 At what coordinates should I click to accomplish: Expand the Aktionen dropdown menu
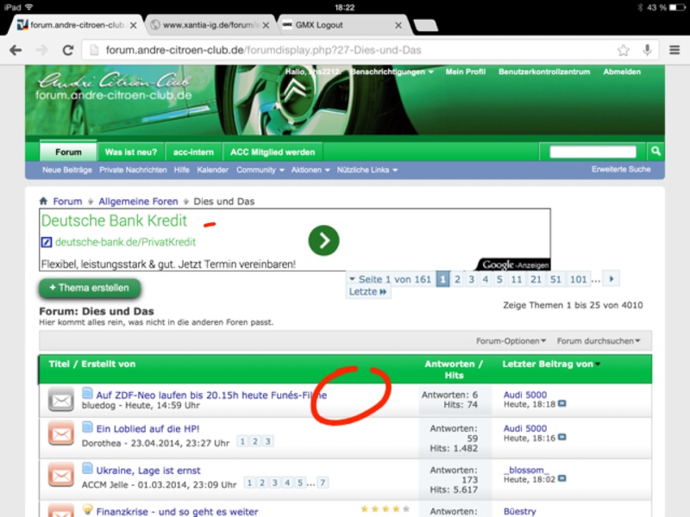tap(310, 170)
